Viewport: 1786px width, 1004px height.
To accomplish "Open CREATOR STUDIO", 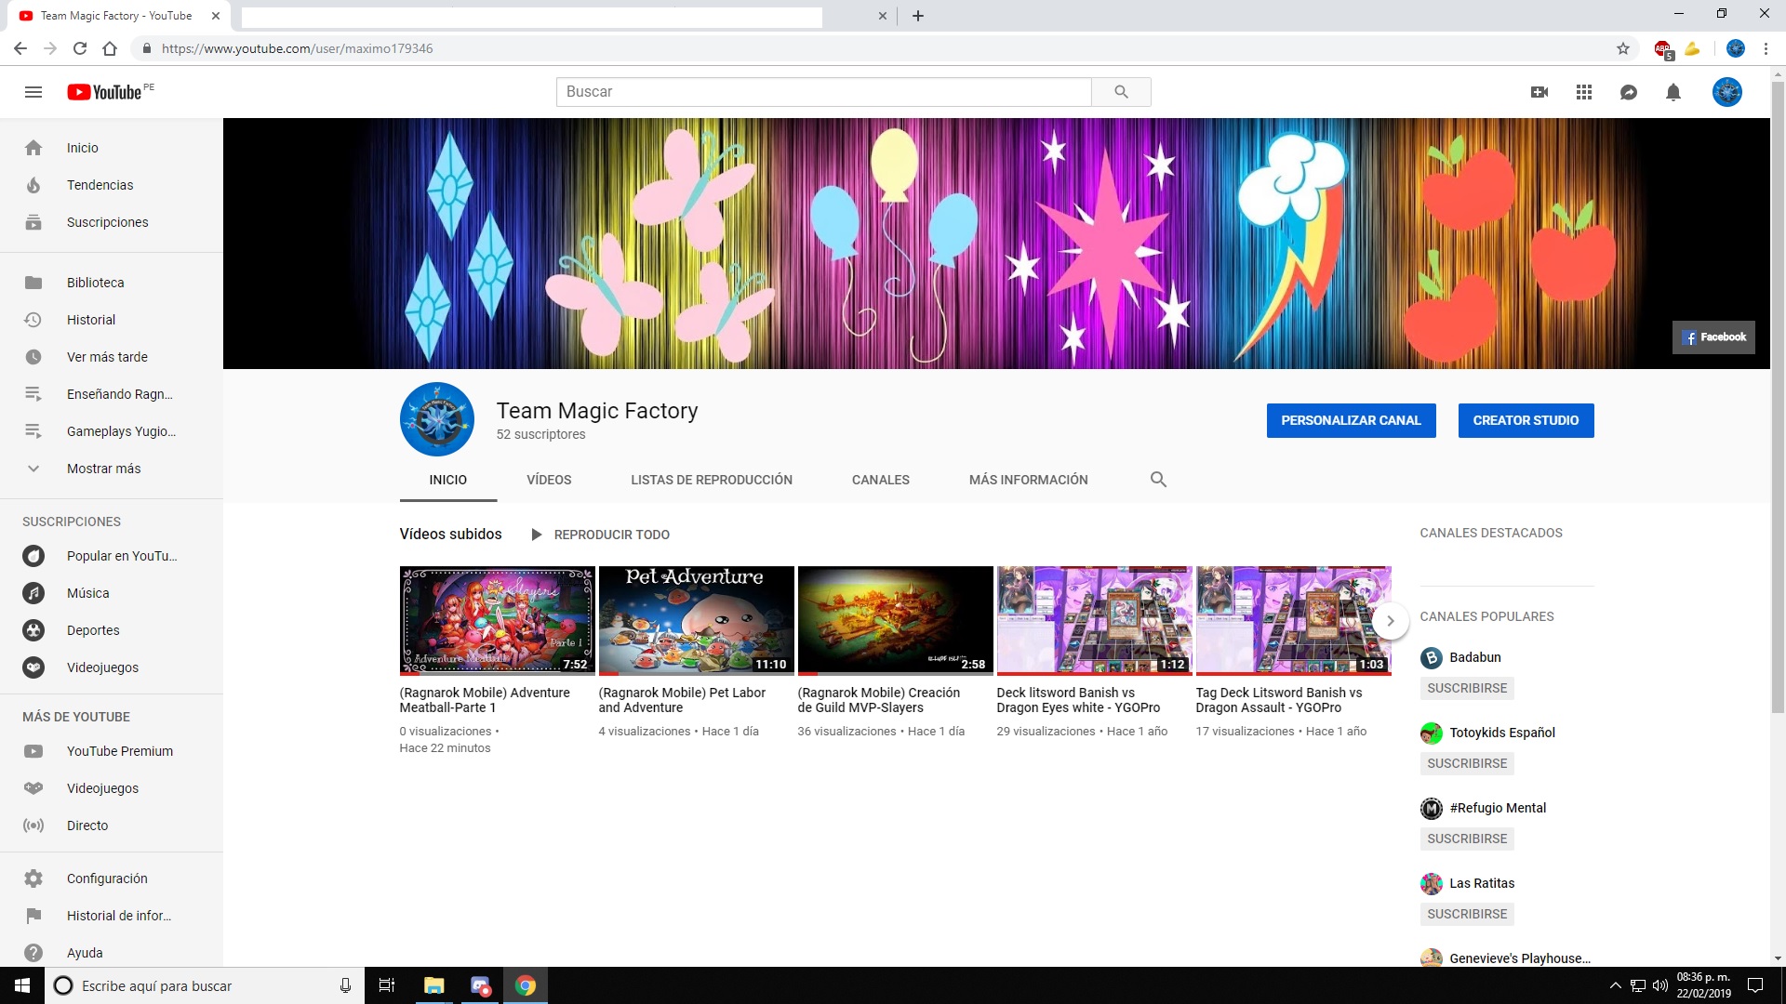I will pyautogui.click(x=1526, y=420).
